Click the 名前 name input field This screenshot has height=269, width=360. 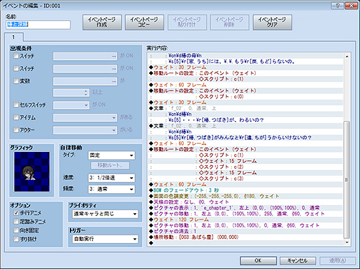38,24
